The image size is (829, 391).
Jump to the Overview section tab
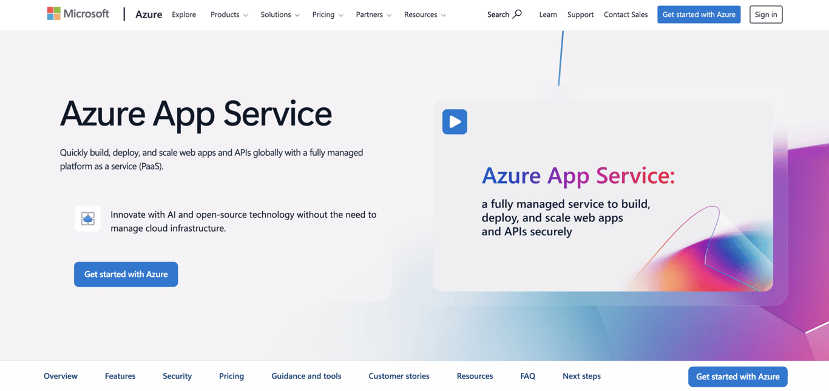point(61,376)
